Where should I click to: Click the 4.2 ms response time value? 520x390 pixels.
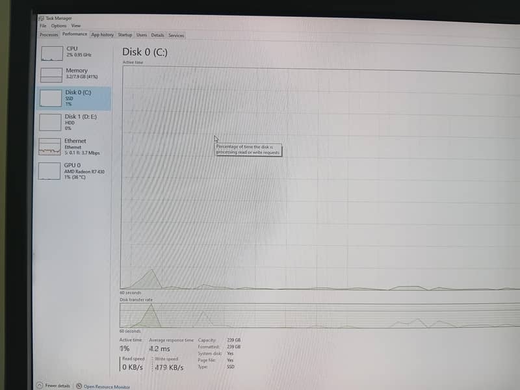pos(159,349)
